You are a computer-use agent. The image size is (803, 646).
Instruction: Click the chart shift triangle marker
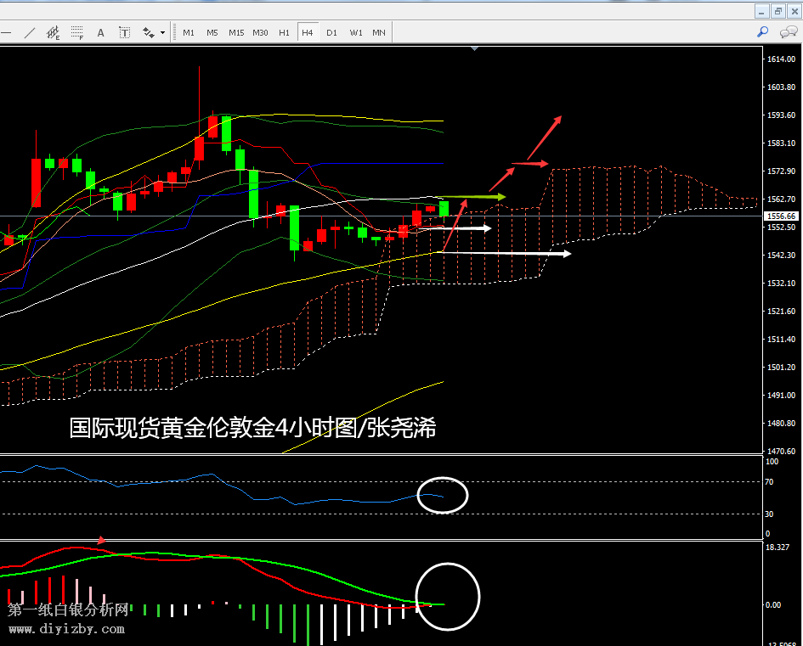pos(475,49)
